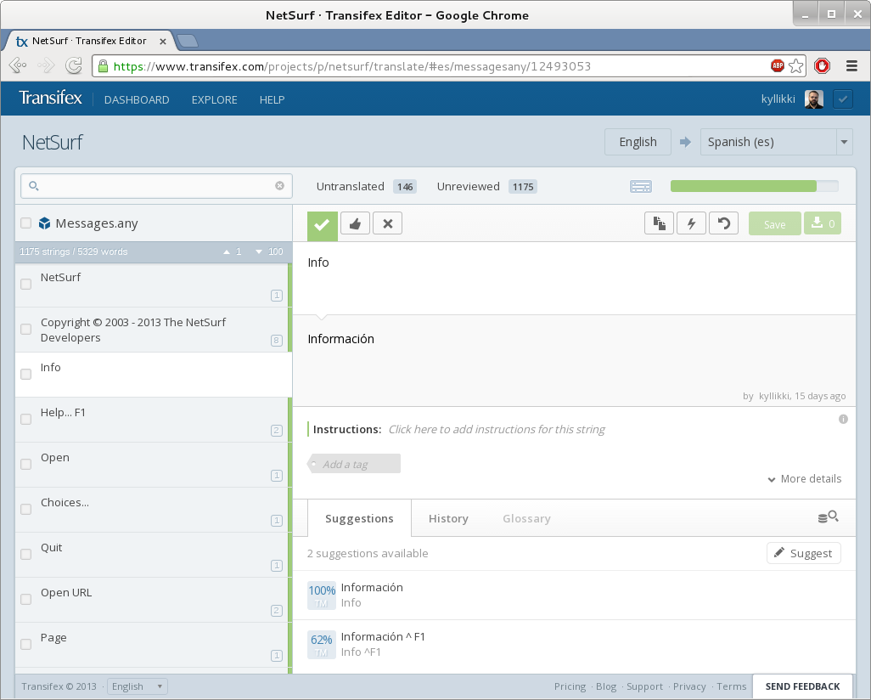Click the AdBlock Plus icon in address bar

click(x=778, y=66)
